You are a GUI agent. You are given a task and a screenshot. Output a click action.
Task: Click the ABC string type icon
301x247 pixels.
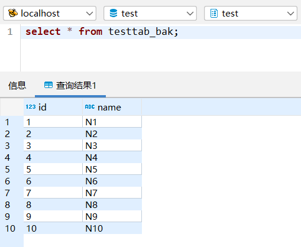tap(90, 107)
